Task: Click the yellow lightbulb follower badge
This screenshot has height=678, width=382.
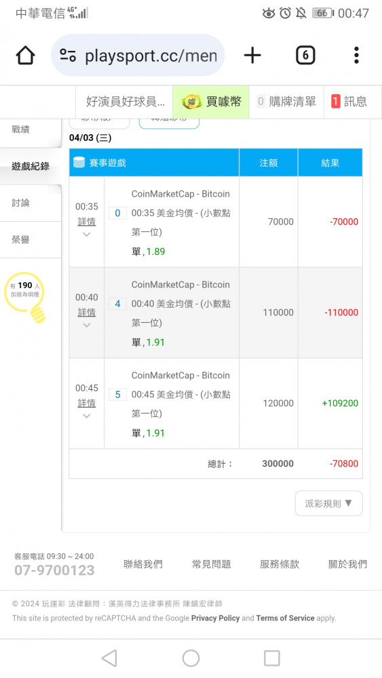Action: point(25,297)
